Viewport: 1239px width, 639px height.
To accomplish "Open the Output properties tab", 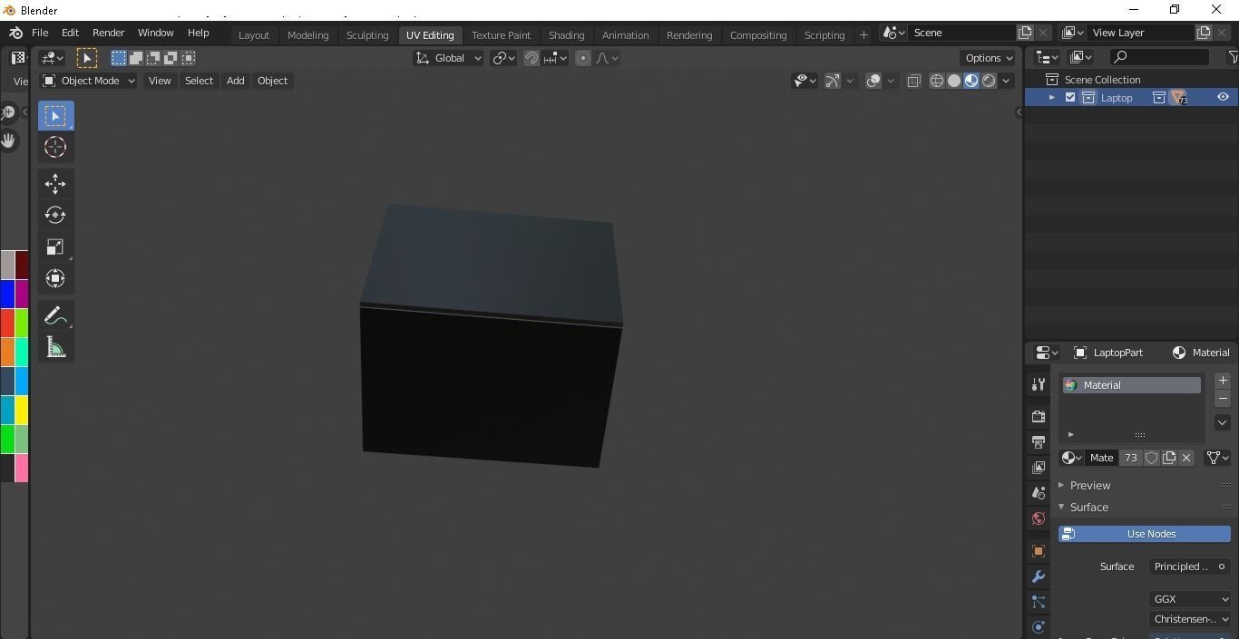I will [x=1039, y=442].
